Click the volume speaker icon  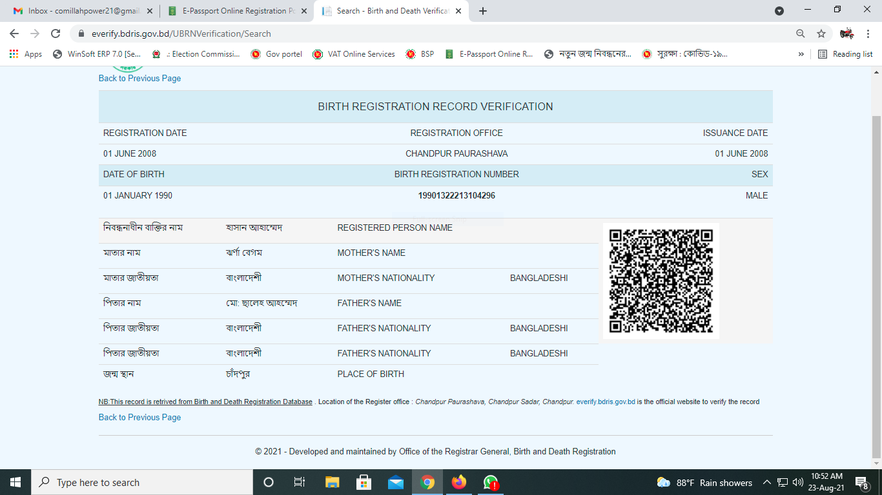[x=797, y=482]
